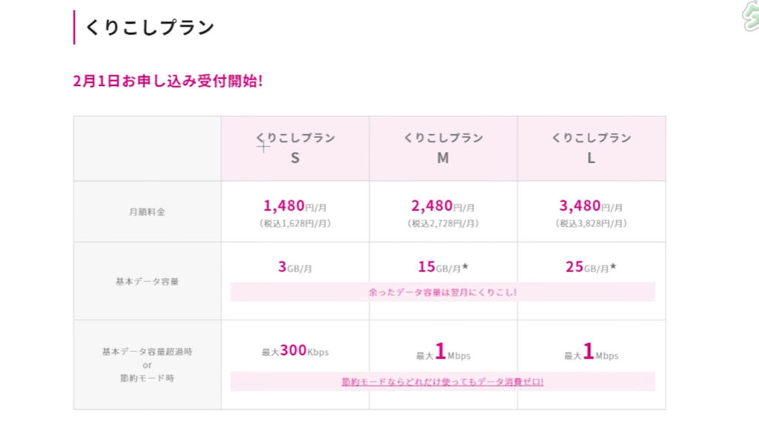Image resolution: width=759 pixels, height=427 pixels.
Task: Click the 基本データ容量 row label
Action: (147, 282)
